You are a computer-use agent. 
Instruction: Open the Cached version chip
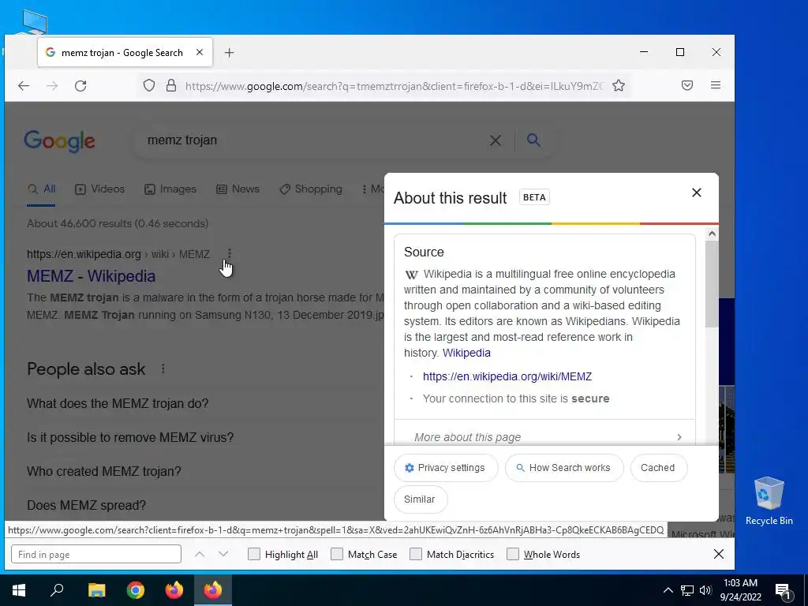pyautogui.click(x=658, y=467)
